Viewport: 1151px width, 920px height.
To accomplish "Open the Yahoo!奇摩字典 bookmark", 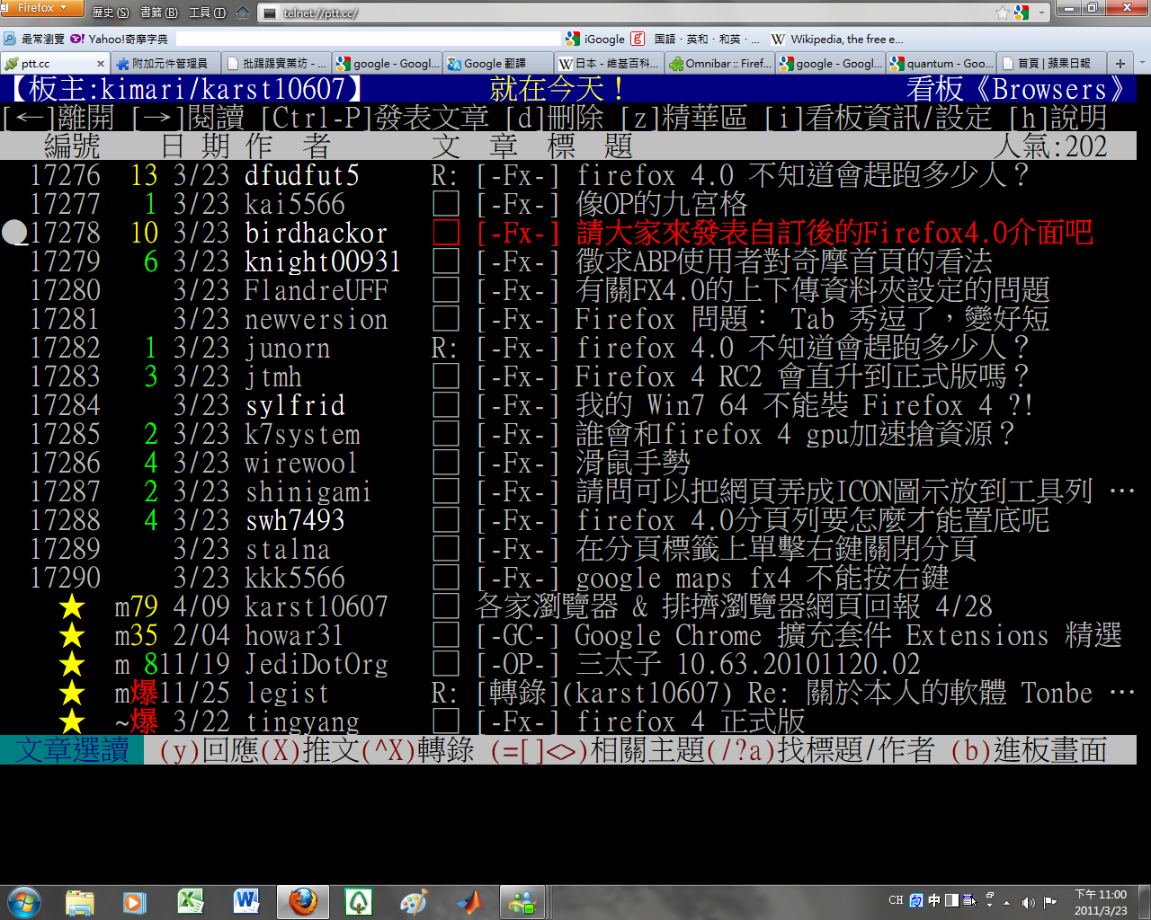I will (x=119, y=39).
